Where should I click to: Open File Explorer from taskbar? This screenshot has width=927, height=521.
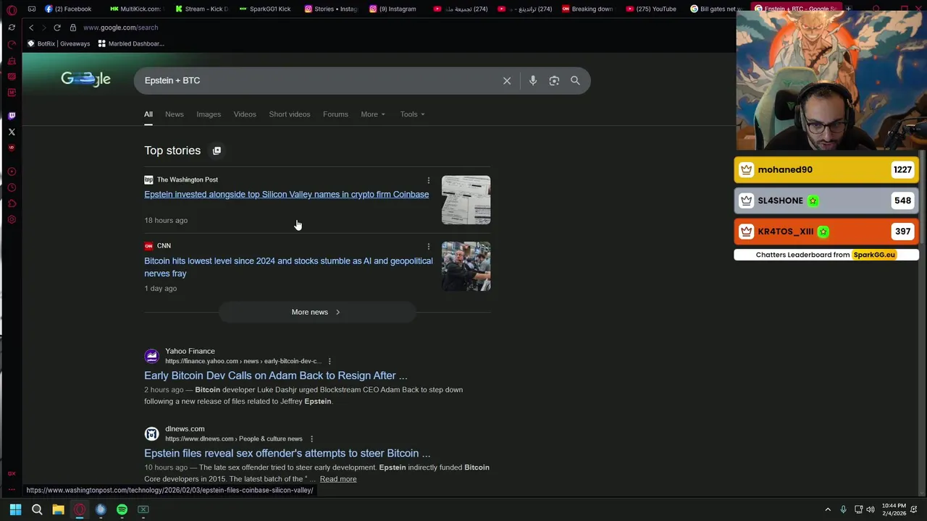point(58,509)
